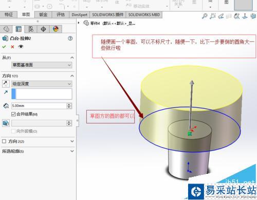
Task: Collapse the From section chevron
Action: 72,57
